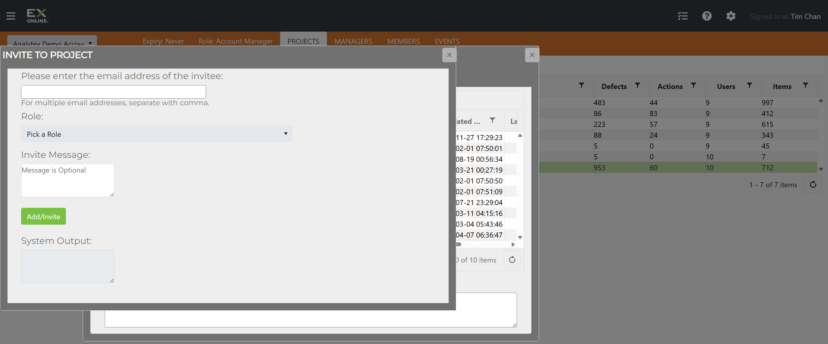
Task: Close the background project dialog
Action: tap(532, 55)
